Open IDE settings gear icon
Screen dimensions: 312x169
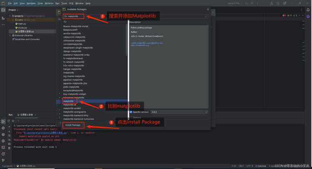285,3
